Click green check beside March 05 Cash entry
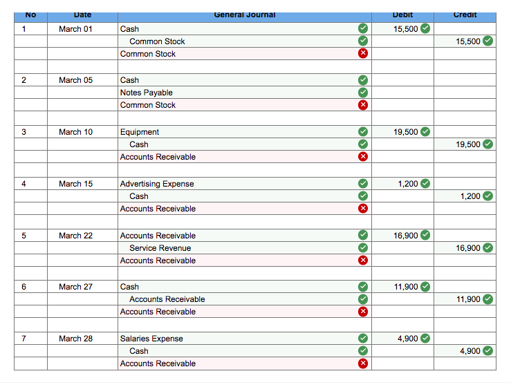This screenshot has width=511, height=387. click(363, 79)
